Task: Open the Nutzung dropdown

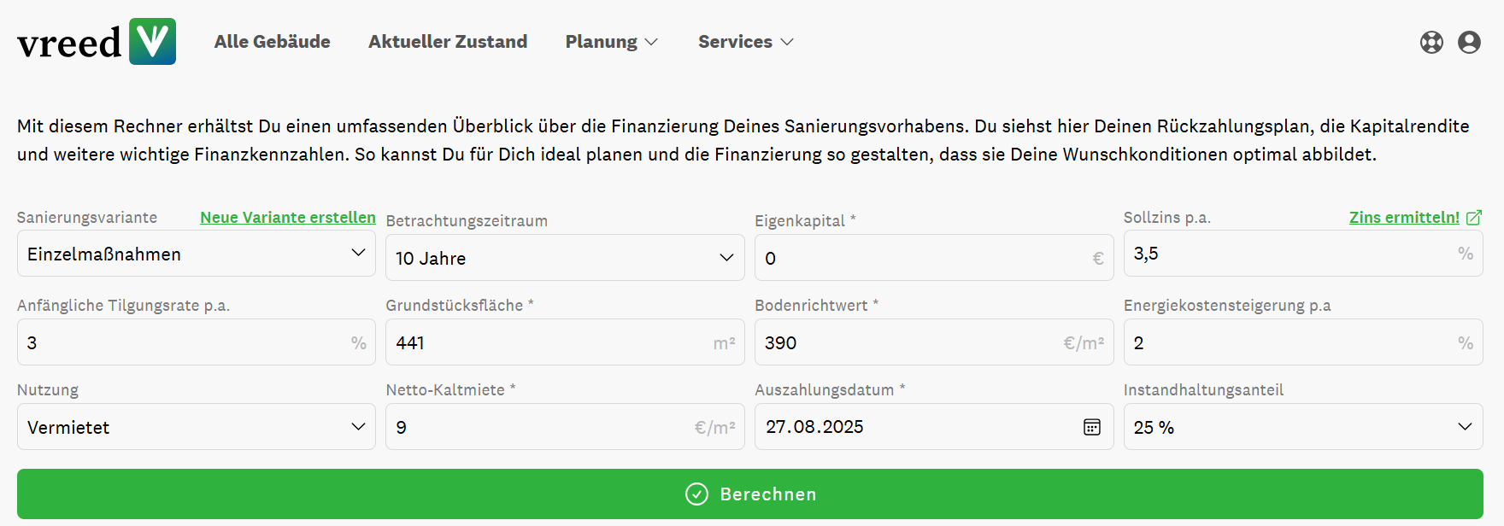Action: click(x=196, y=427)
